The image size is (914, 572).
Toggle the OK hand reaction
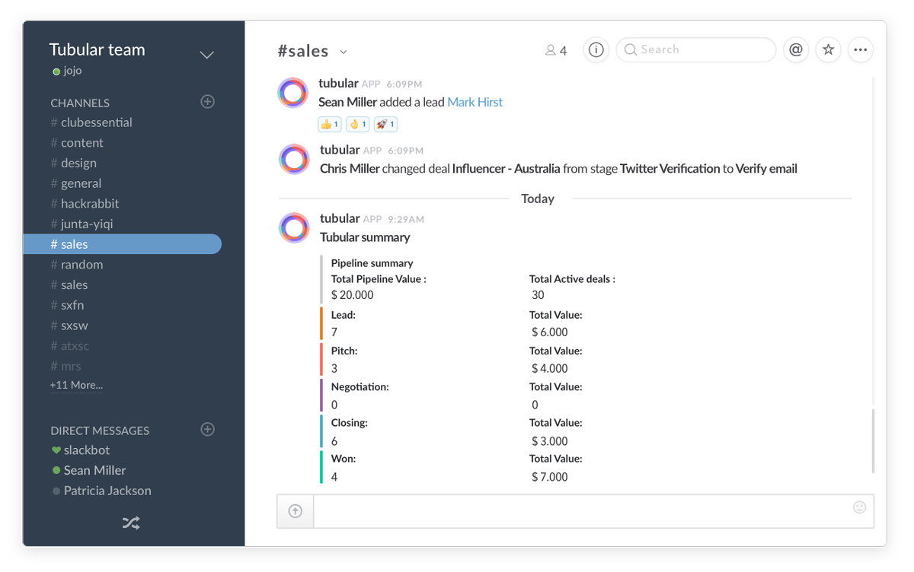357,124
